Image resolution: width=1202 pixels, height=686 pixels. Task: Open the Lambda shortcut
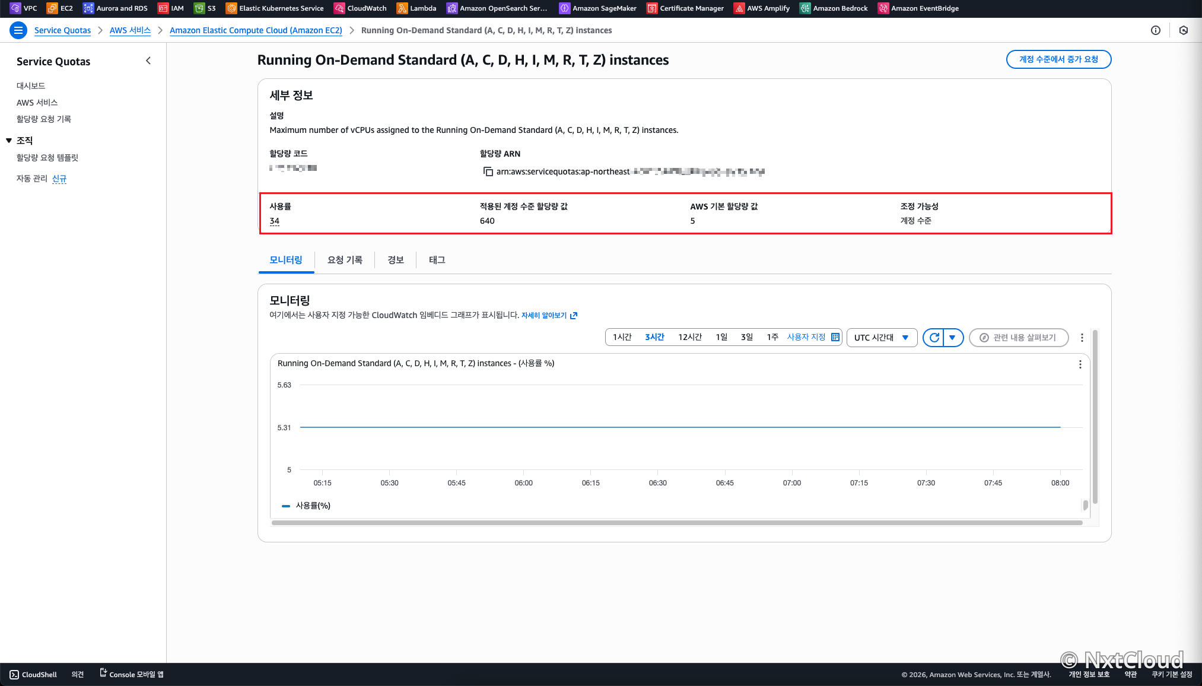[x=416, y=8]
